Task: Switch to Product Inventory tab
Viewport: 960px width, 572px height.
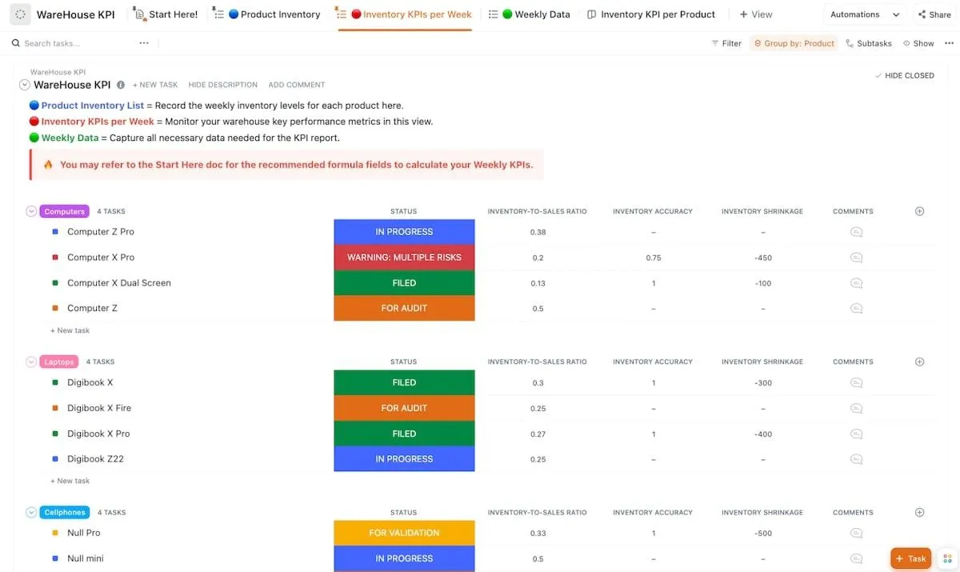Action: 266,14
